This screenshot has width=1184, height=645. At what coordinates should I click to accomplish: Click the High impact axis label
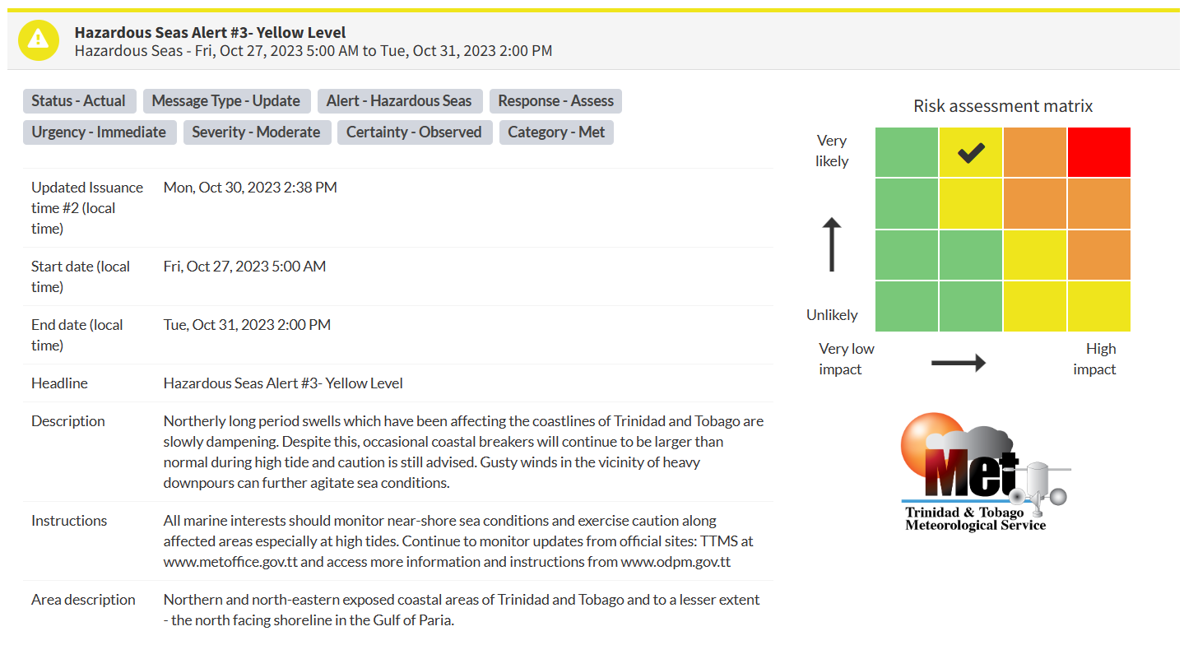(1095, 360)
